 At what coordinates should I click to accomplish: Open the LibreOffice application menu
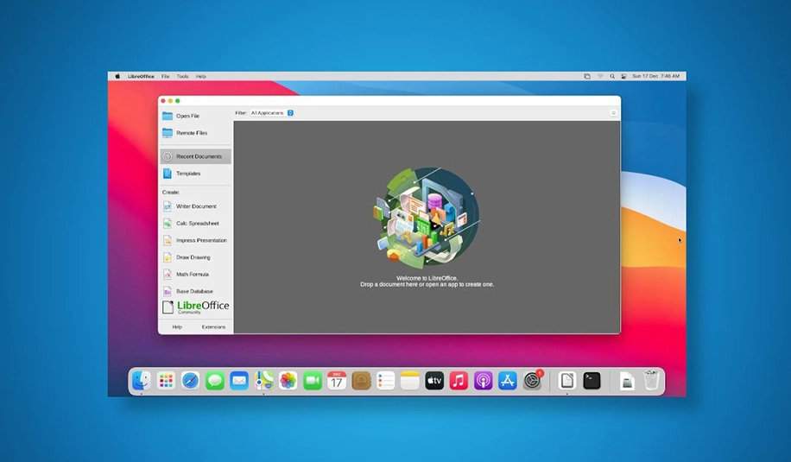pos(141,77)
